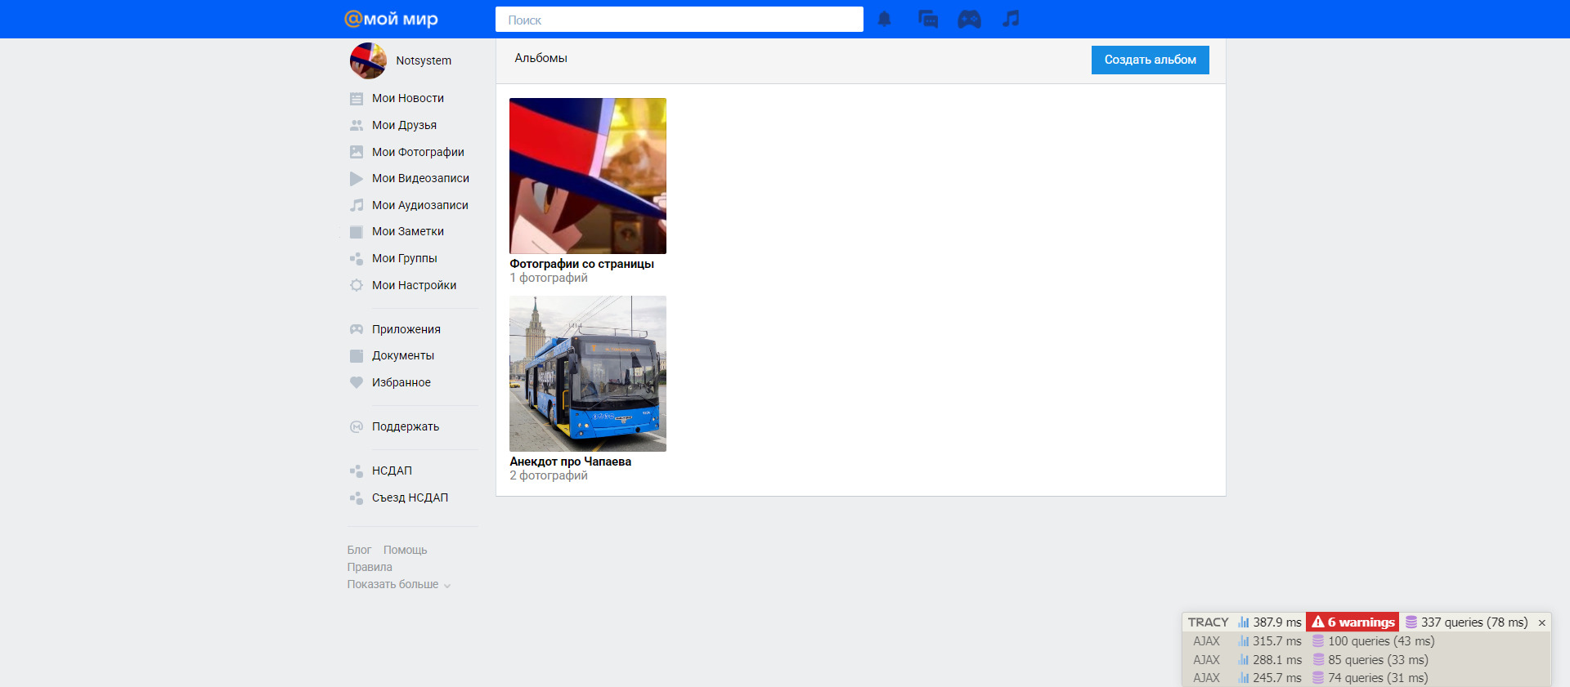Click the icon beside Мои Заметки

357,232
